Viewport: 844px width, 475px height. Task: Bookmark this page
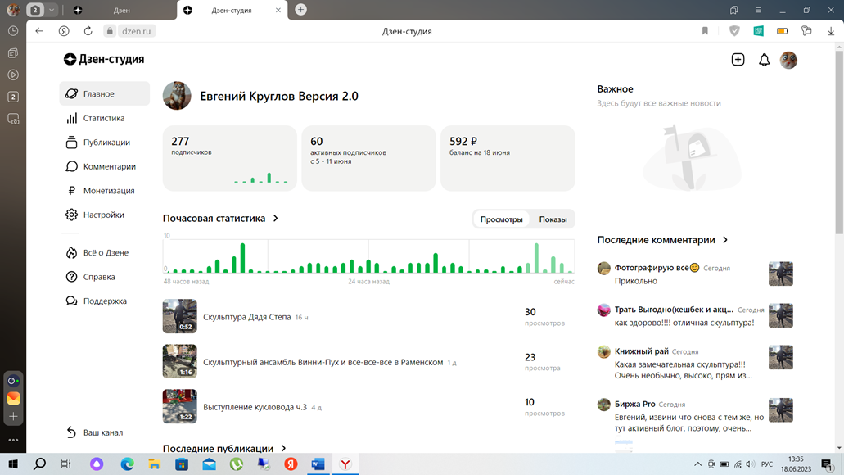[705, 31]
